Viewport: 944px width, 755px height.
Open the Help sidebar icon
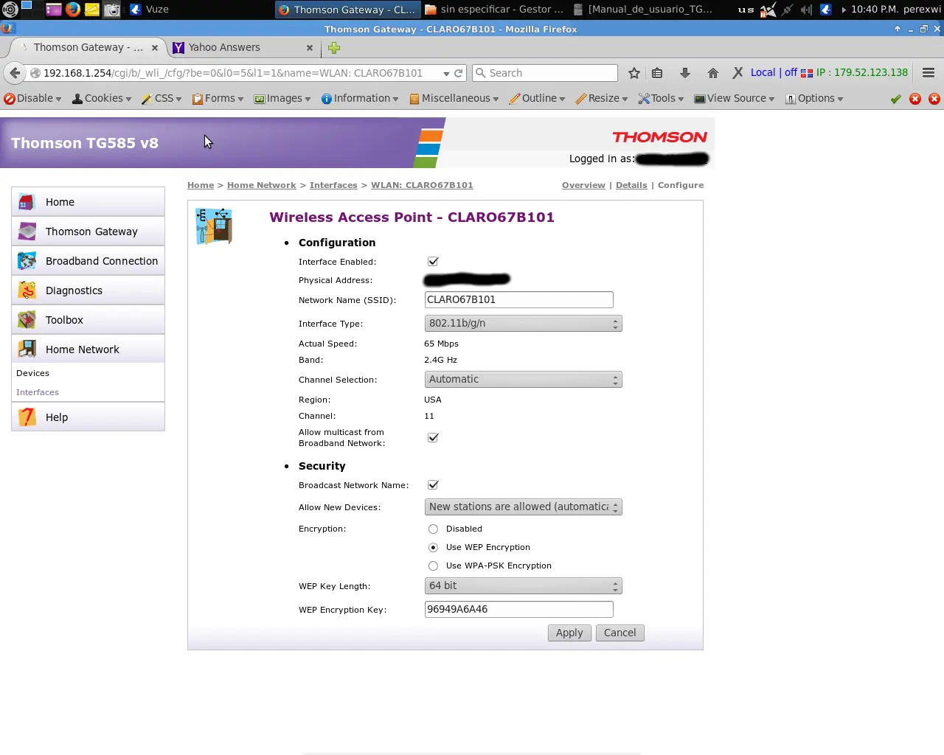[x=27, y=417]
